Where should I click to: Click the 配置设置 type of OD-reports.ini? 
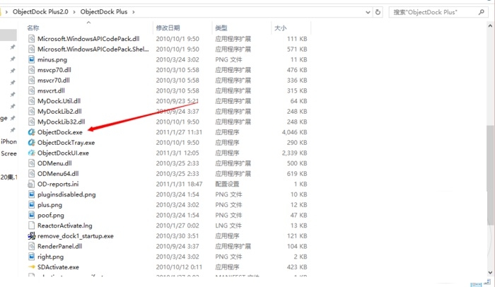(227, 184)
